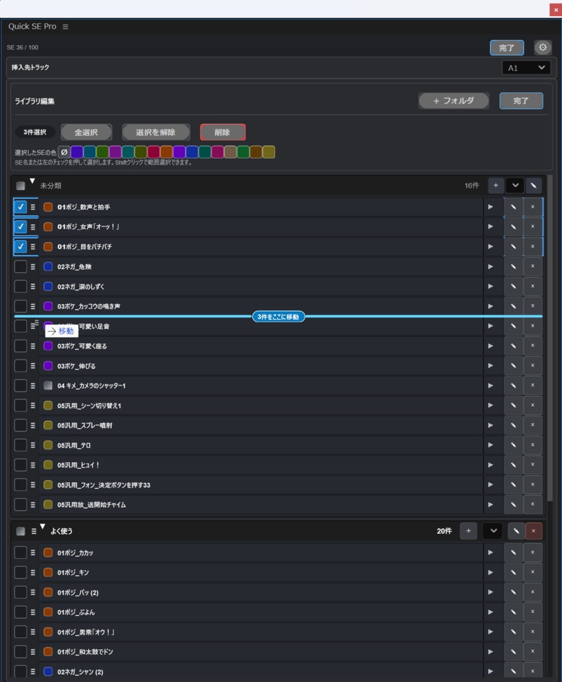Click the library list vertical scrollbar
This screenshot has height=682, width=562.
pyautogui.click(x=550, y=339)
